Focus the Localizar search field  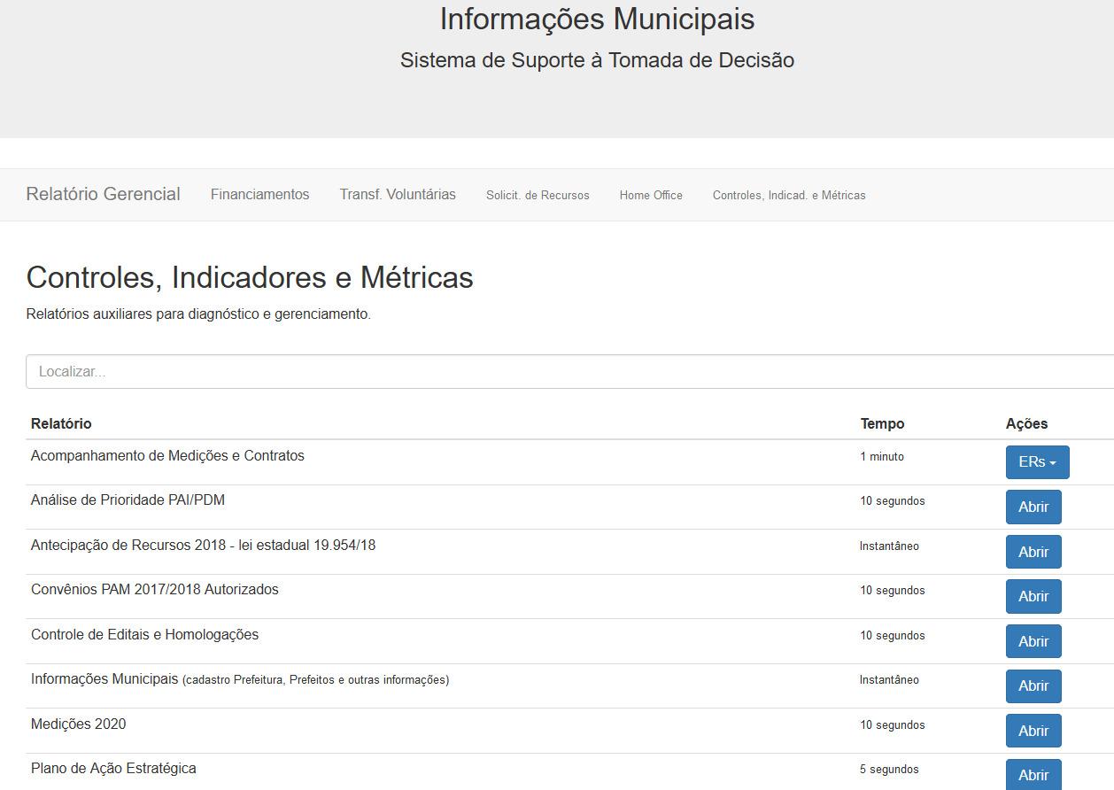(567, 372)
